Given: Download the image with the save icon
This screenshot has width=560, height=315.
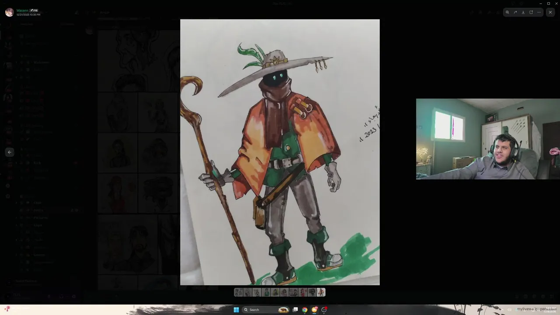Looking at the screenshot, I should [523, 12].
